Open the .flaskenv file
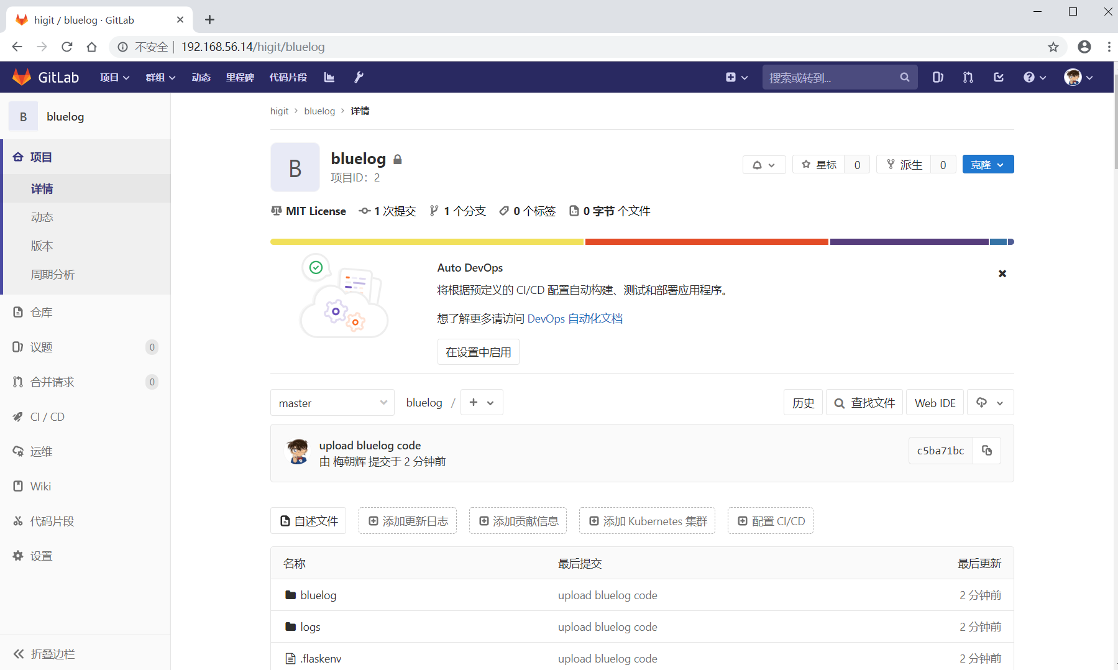Image resolution: width=1118 pixels, height=670 pixels. click(321, 658)
